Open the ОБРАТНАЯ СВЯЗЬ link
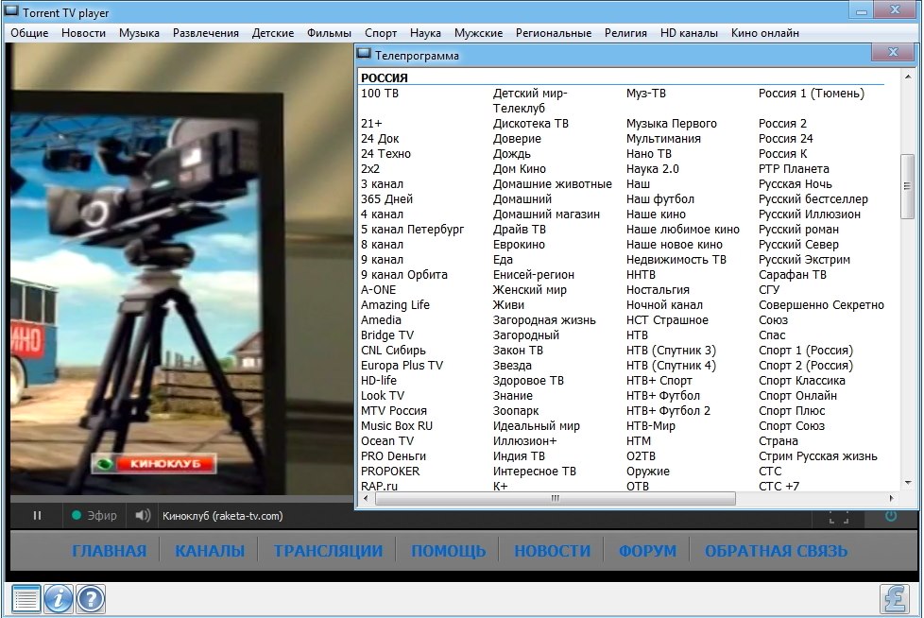This screenshot has height=618, width=924. click(776, 551)
